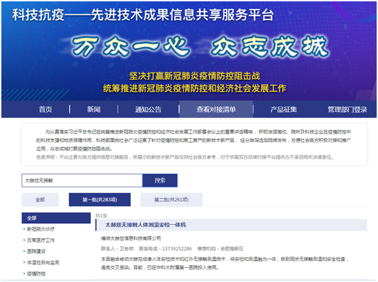
Task: Click the platform title 科技抗疫 in the banner
Action: (39, 15)
